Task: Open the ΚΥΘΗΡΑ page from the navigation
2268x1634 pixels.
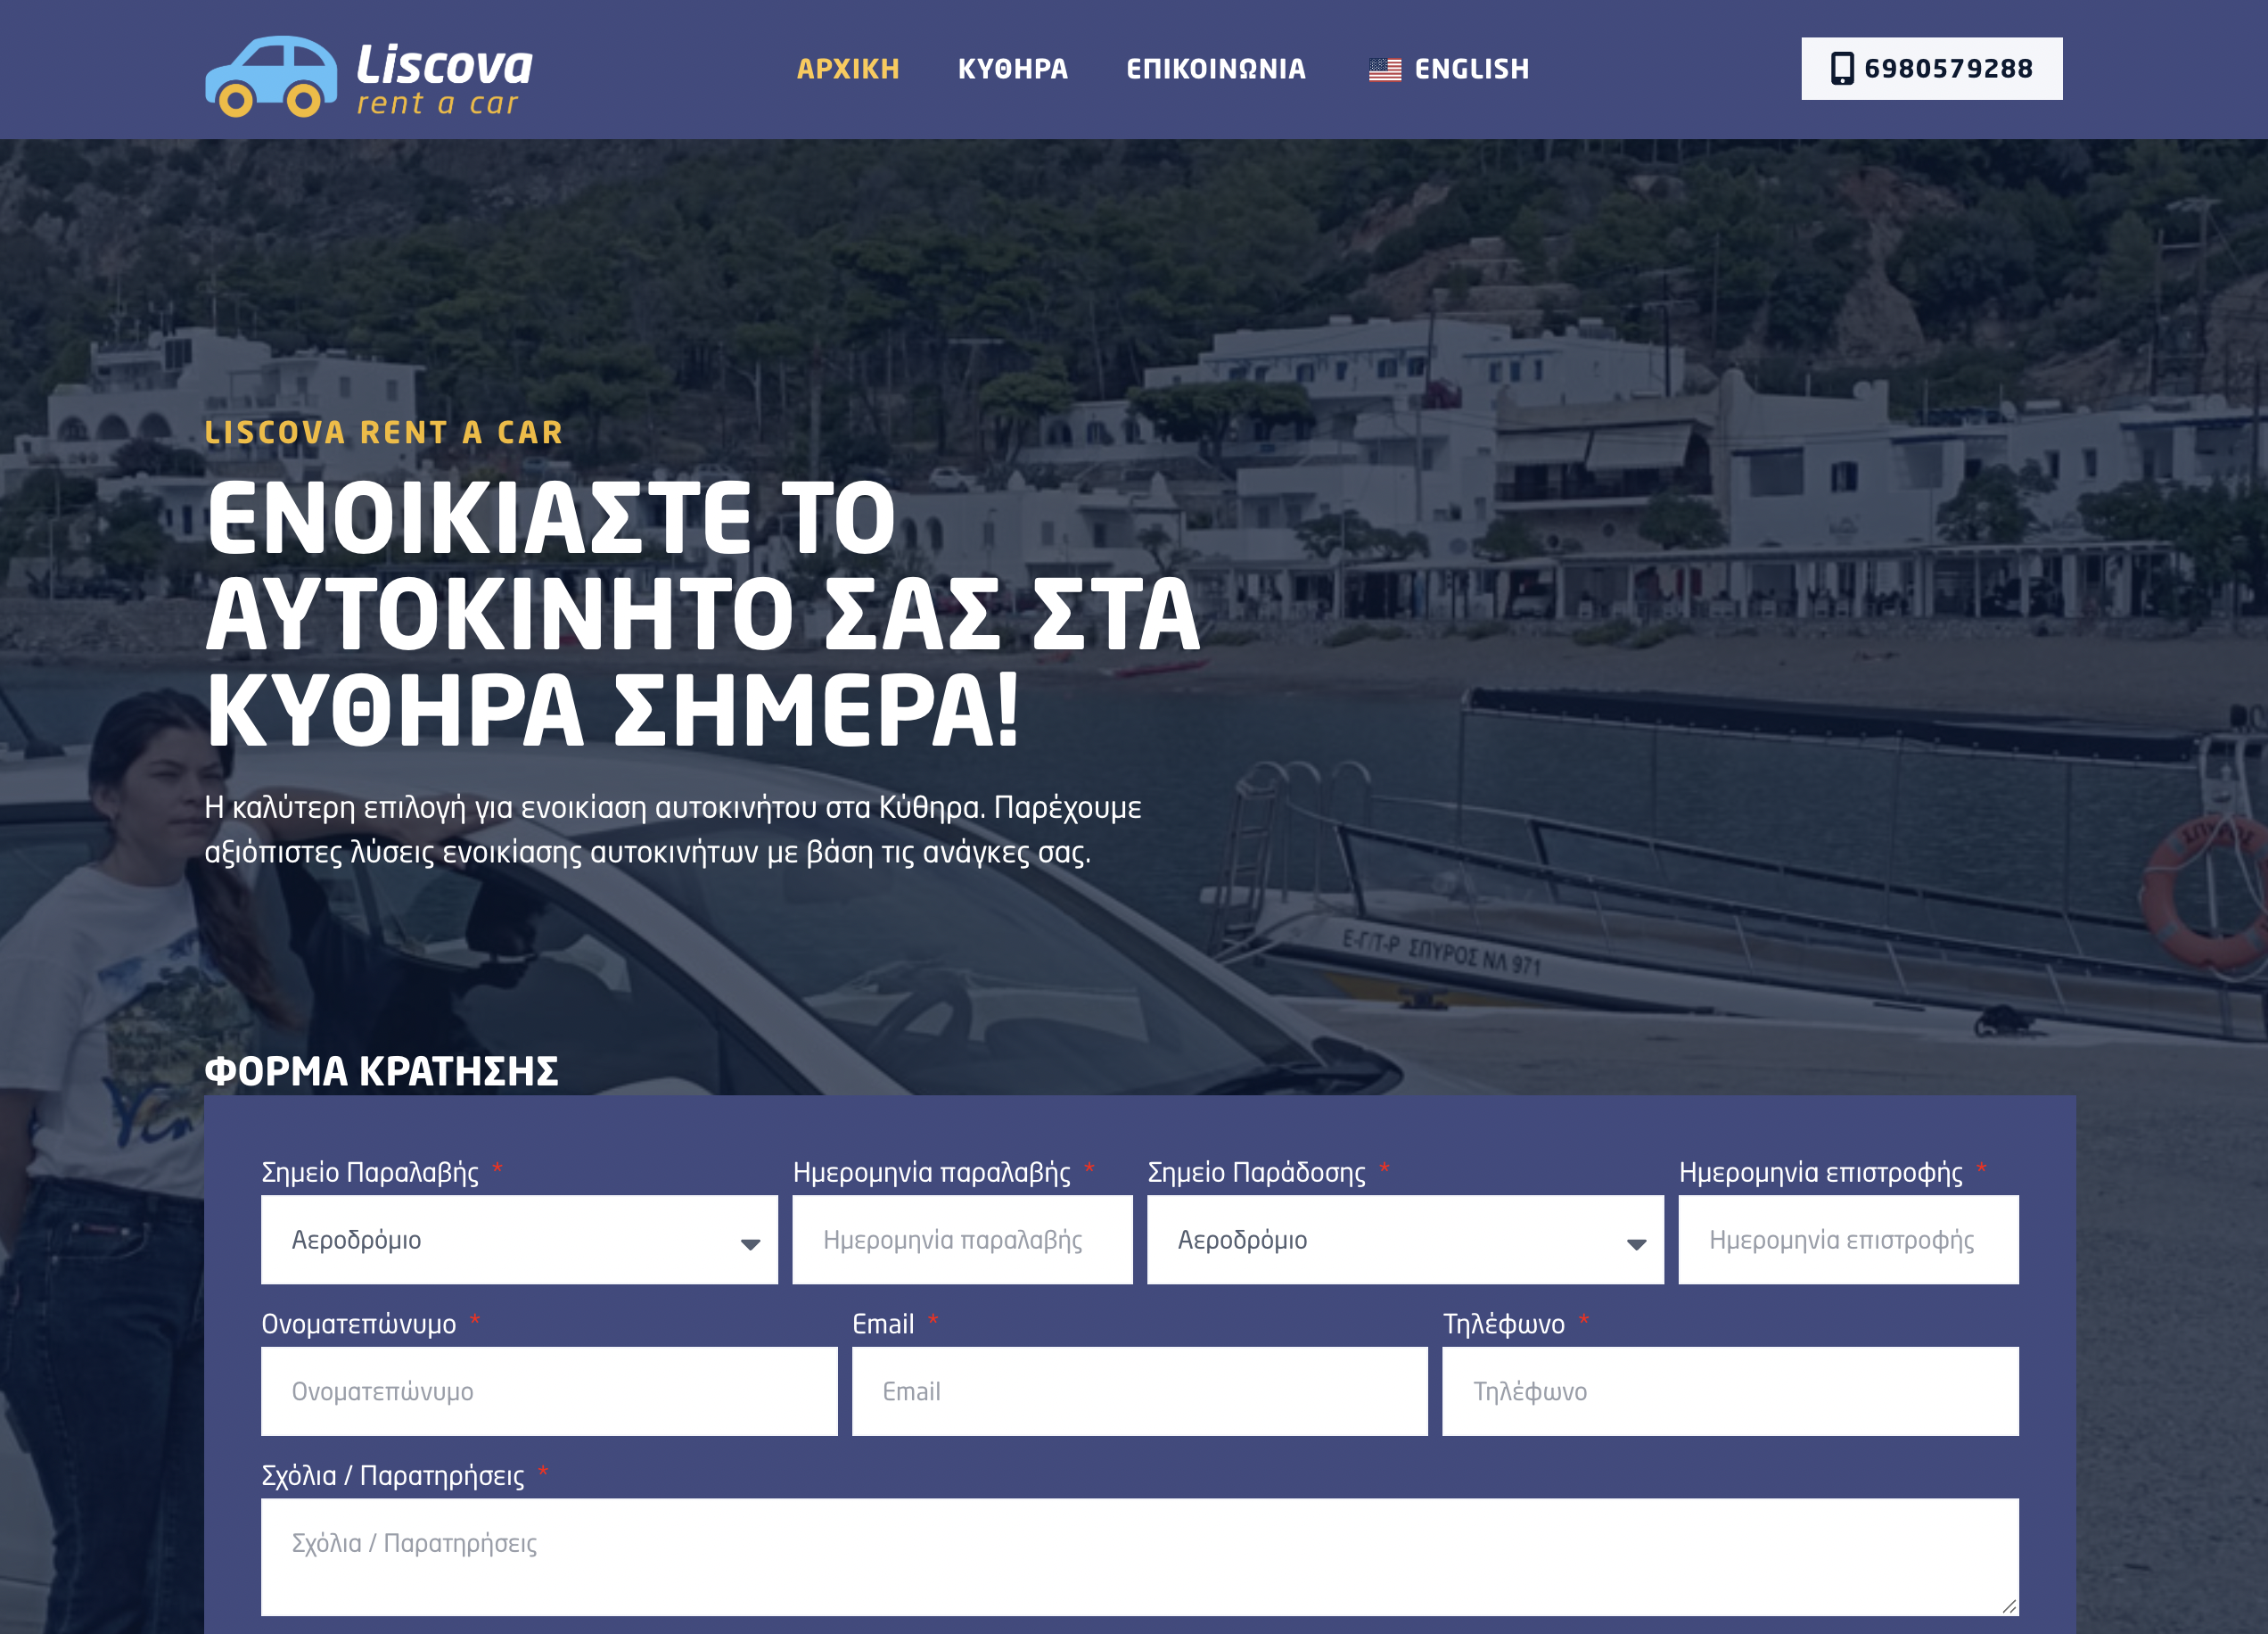Action: [1011, 68]
